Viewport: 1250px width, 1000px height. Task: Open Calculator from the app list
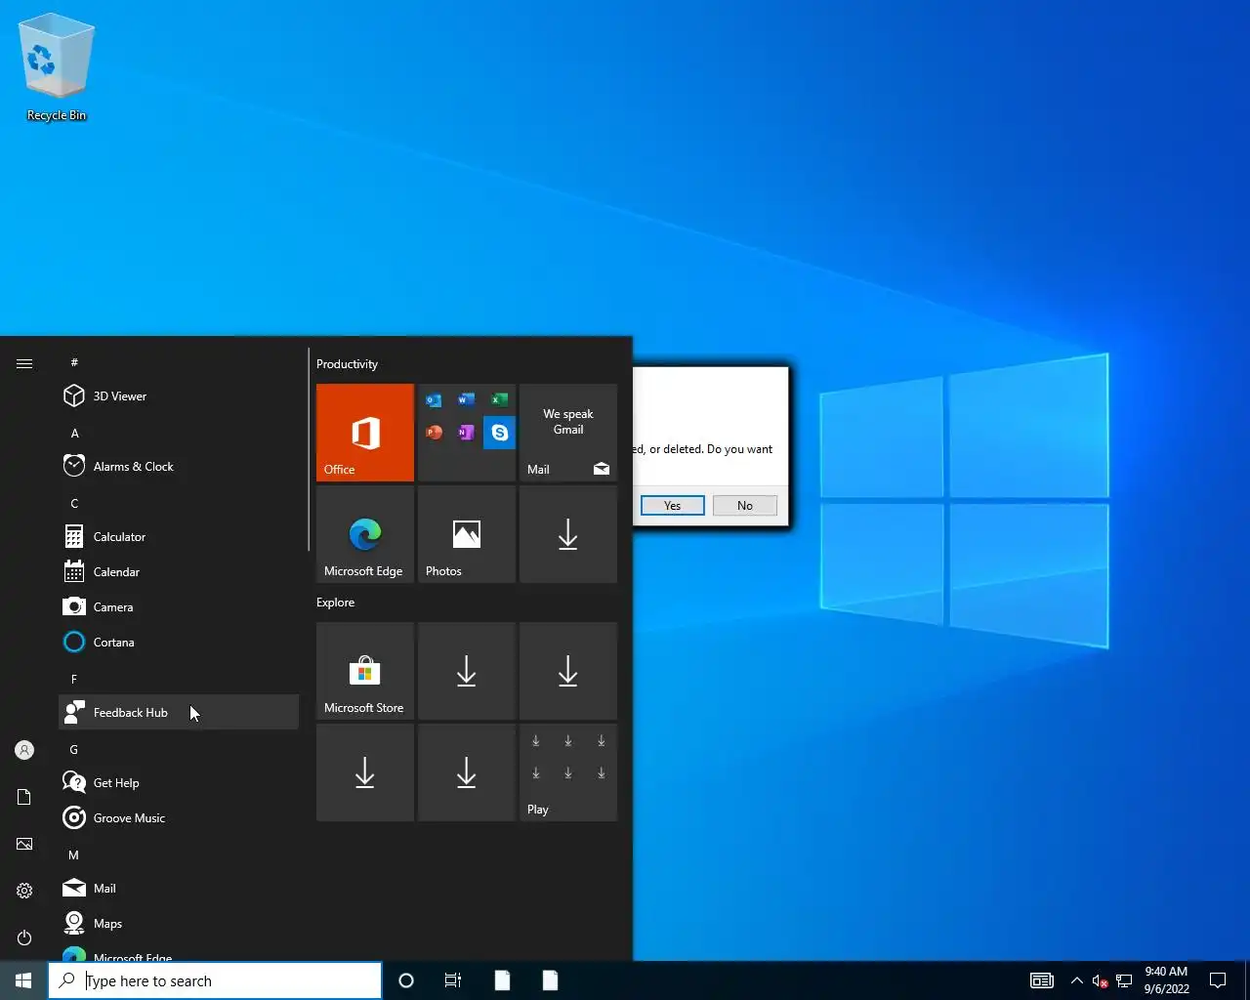pos(179,536)
